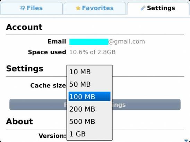This screenshot has height=142, width=190.
Task: Choose 10 MB cache size option
Action: [89, 72]
